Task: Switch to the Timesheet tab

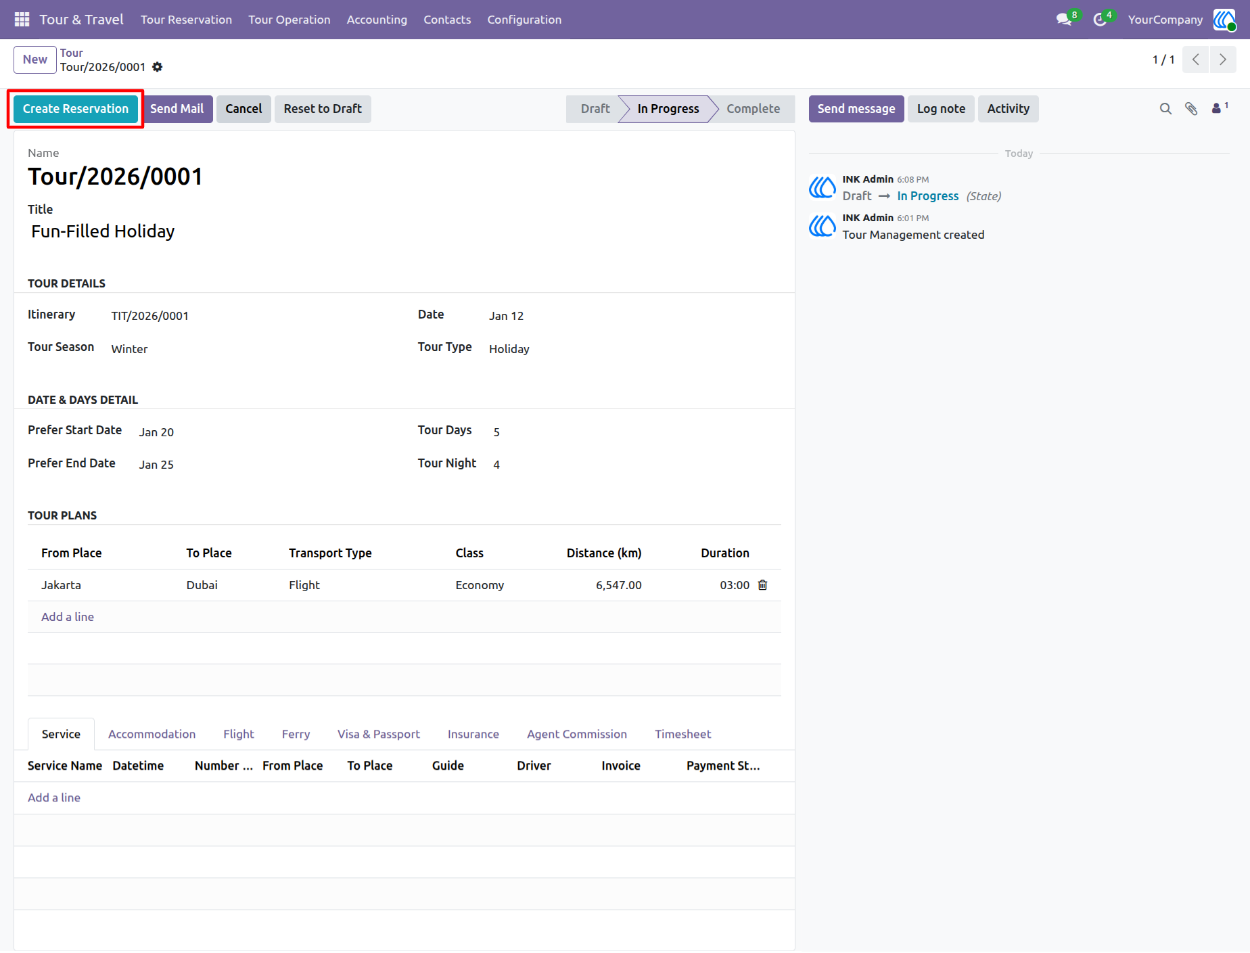Action: (x=682, y=734)
